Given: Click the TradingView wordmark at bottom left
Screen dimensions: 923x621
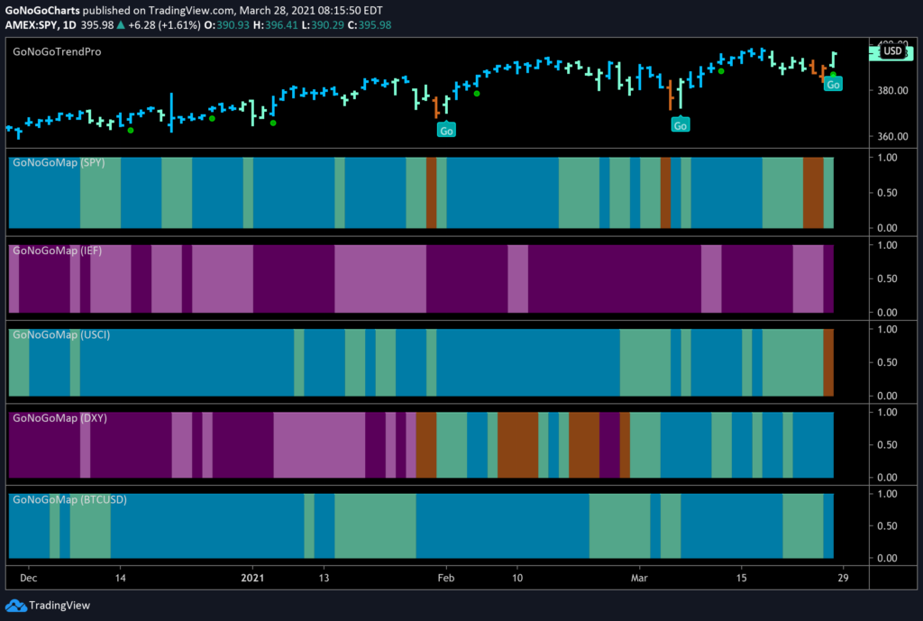Looking at the screenshot, I should coord(59,605).
